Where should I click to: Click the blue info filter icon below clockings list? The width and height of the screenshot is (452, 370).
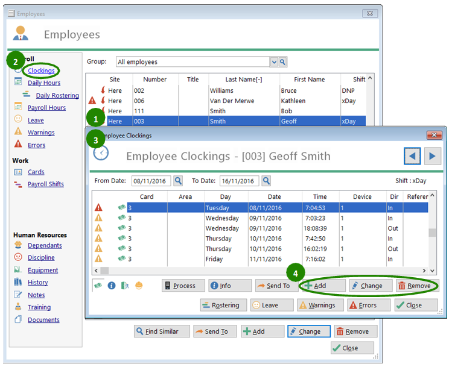point(112,285)
